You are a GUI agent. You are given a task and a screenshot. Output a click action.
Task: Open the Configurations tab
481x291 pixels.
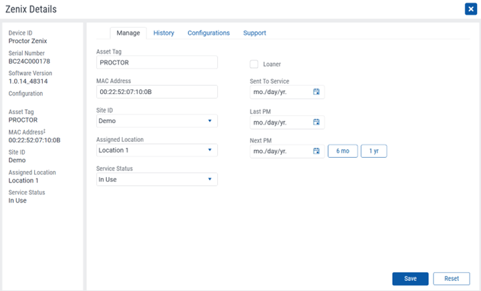point(208,33)
